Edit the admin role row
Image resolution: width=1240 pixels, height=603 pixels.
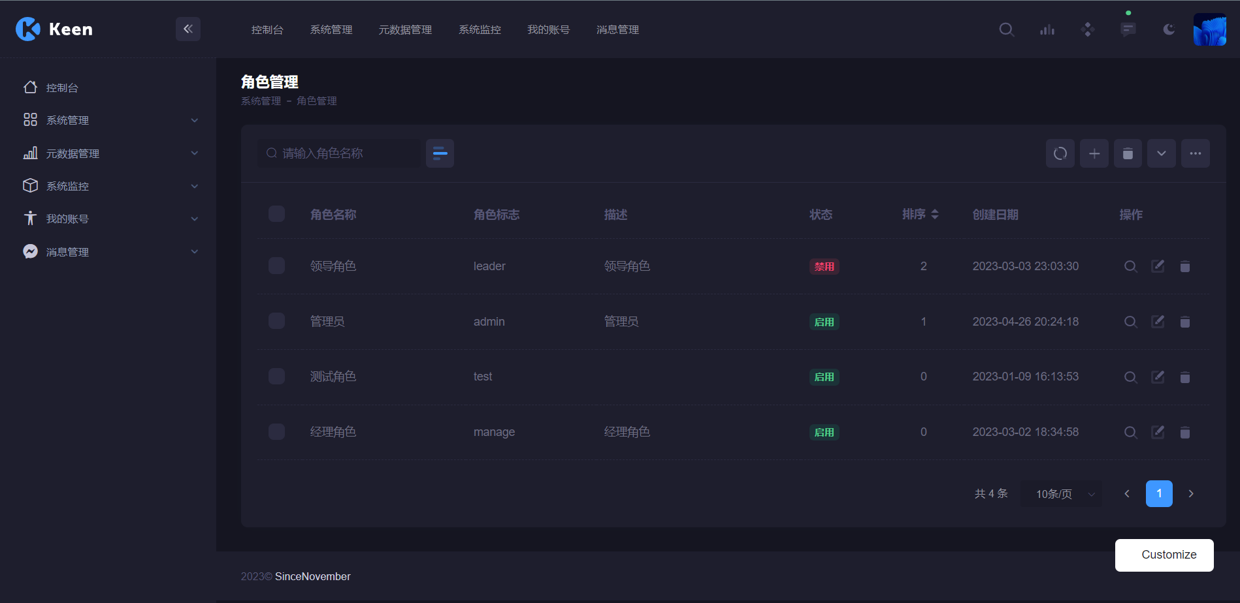[1157, 322]
